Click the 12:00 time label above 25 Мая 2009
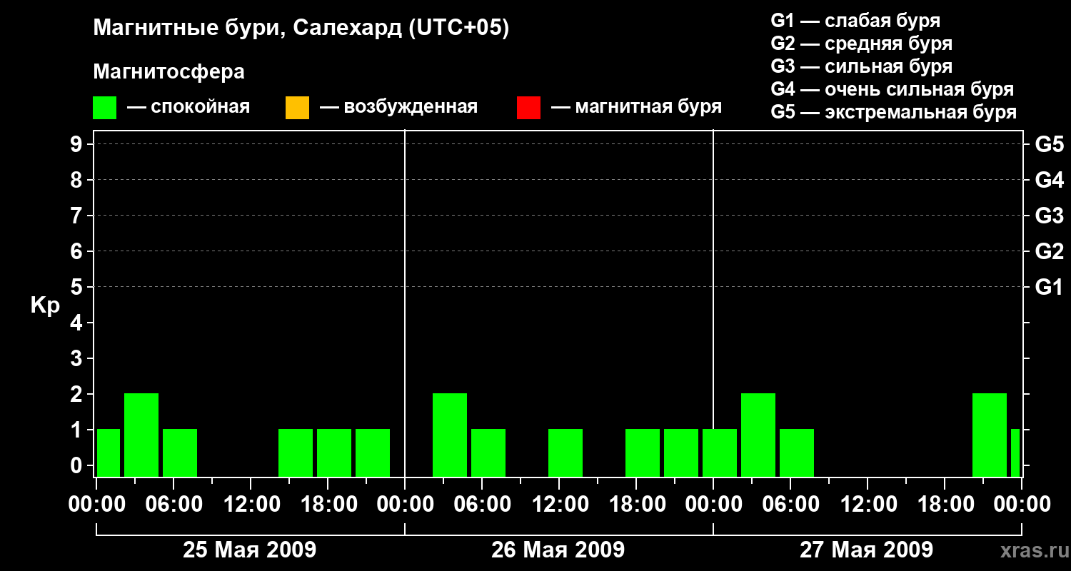Viewport: 1071px width, 571px height. (x=251, y=505)
